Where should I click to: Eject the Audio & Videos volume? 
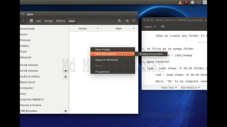tap(65, 77)
